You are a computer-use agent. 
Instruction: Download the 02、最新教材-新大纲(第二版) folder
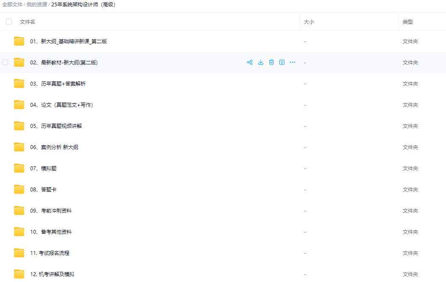[261, 62]
